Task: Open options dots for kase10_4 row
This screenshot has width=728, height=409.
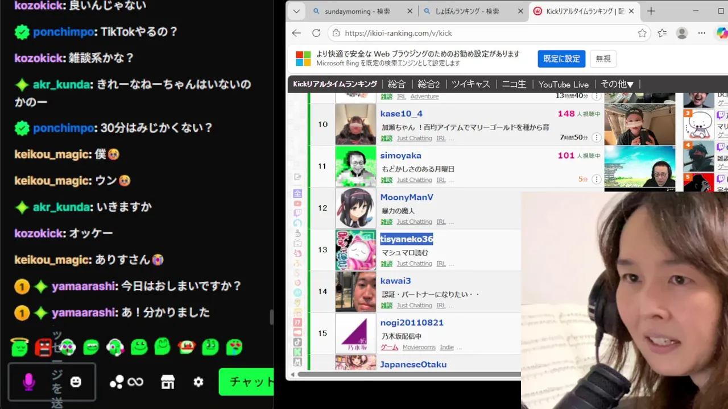Action: 596,137
